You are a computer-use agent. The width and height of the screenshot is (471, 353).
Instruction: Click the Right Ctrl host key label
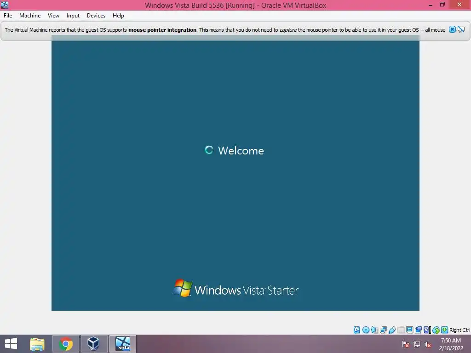coord(460,330)
